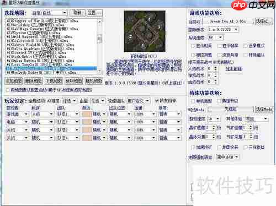
Task: Open the 星际版本 version dropdown
Action: point(223,29)
